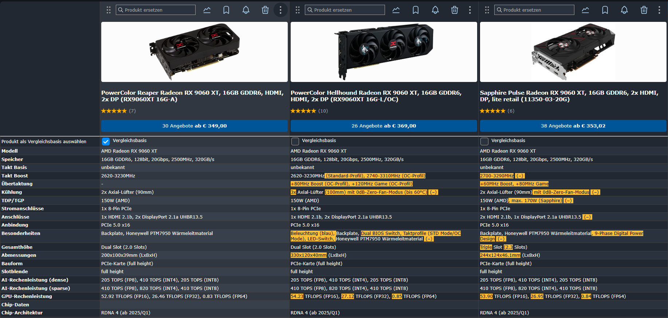This screenshot has height=318, width=668.
Task: Click the 200x100x39mm Reaper dimension value
Action: tap(129, 255)
